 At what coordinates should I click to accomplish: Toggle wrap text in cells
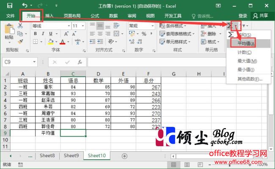pyautogui.click(x=116, y=26)
